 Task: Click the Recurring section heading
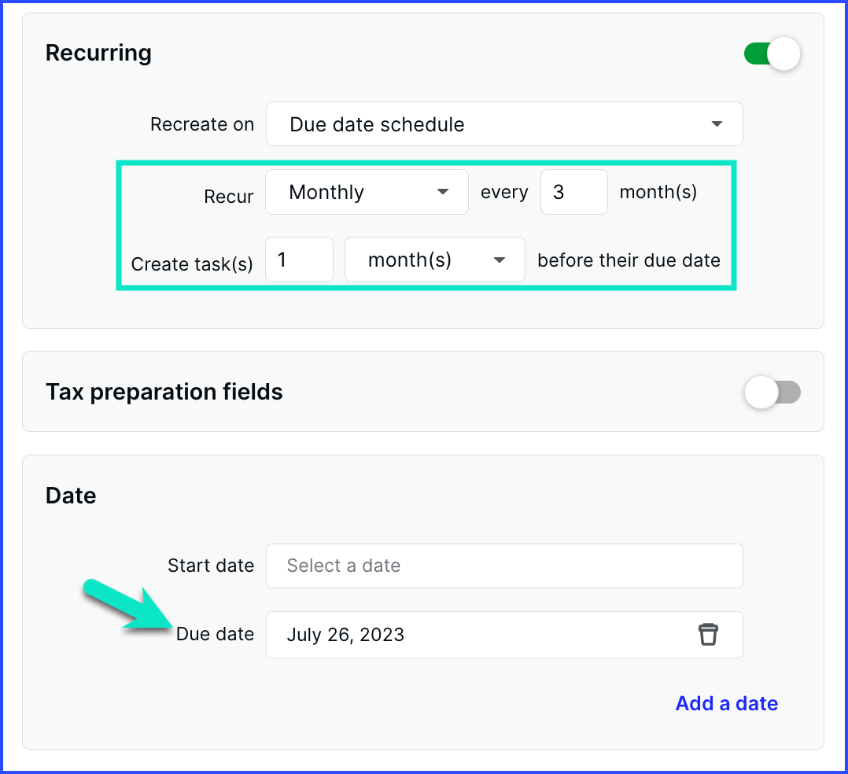pyautogui.click(x=98, y=53)
